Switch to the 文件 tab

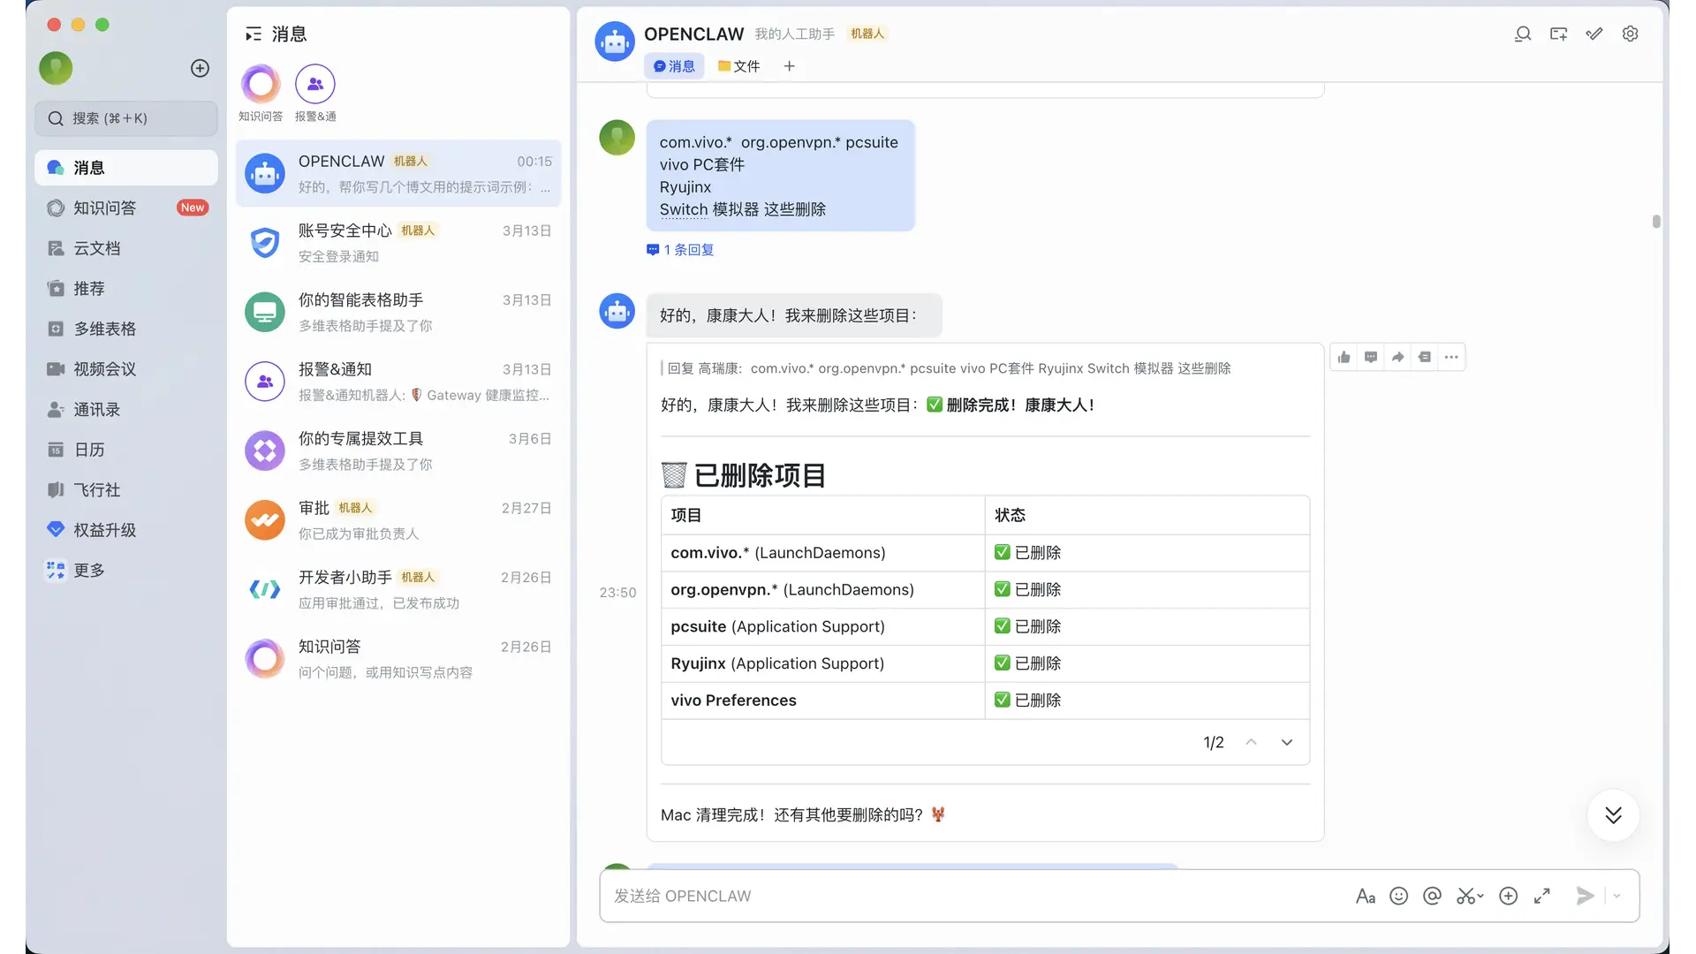pos(739,66)
